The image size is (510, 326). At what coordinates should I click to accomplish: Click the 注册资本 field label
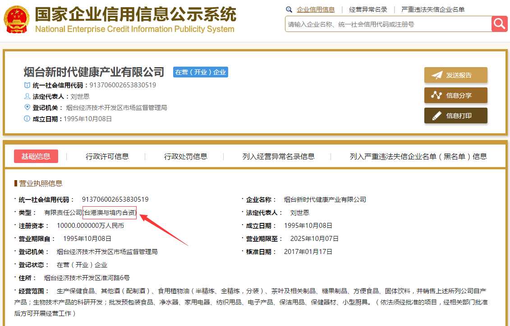(x=33, y=226)
